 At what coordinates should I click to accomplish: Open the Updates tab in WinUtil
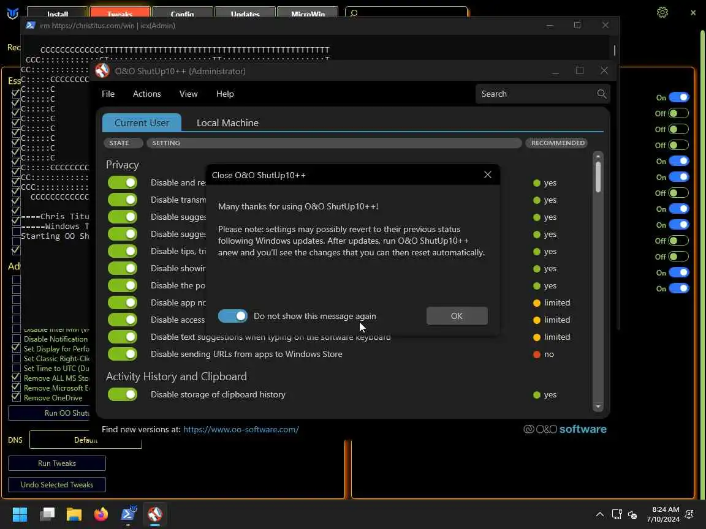point(245,13)
